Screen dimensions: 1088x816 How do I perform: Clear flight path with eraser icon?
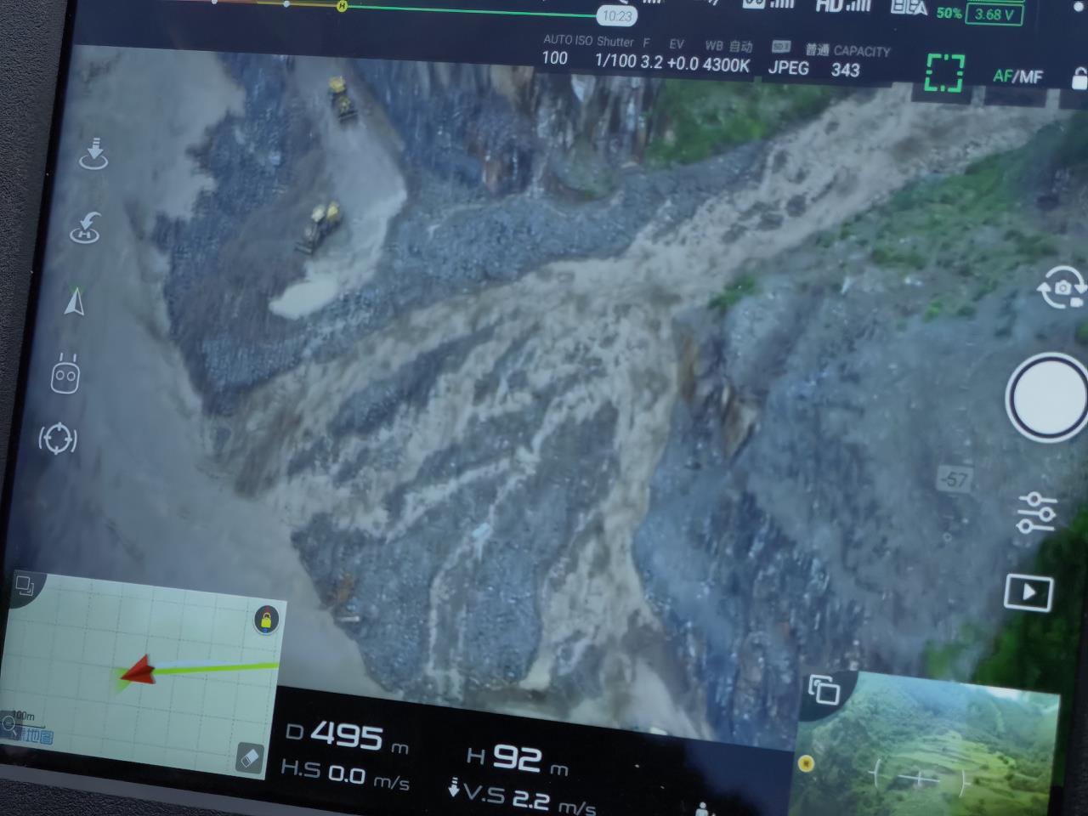click(x=249, y=757)
